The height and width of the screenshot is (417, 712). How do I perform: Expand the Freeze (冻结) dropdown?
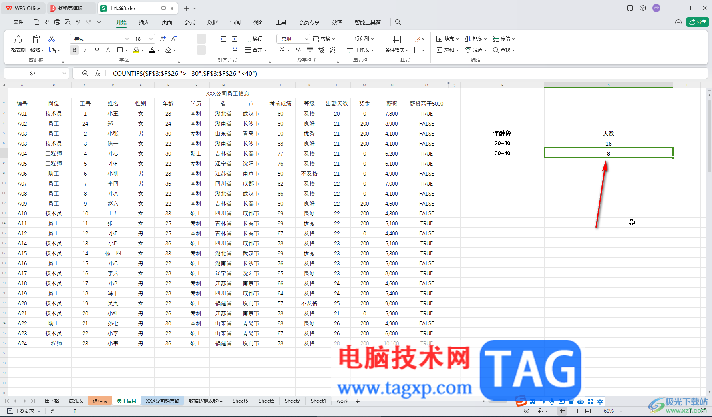[x=513, y=39]
